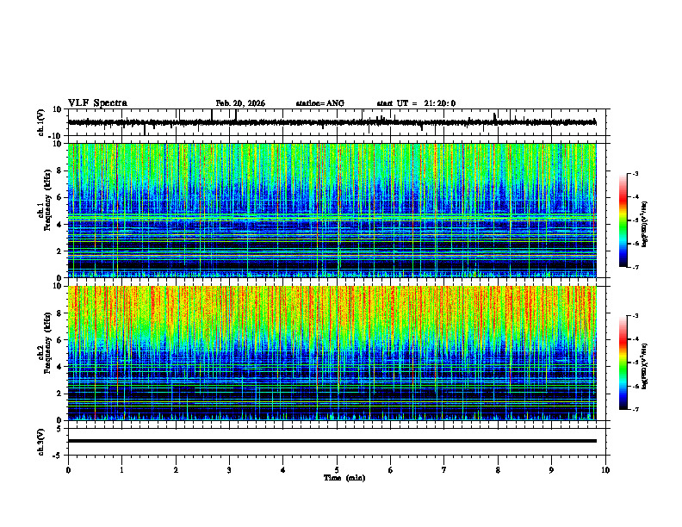Click the "Time (min)" axis label
Image resolution: width=682 pixels, height=527 pixels.
pyautogui.click(x=344, y=478)
